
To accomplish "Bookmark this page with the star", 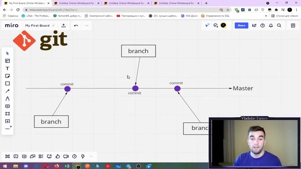I will click(228, 10).
